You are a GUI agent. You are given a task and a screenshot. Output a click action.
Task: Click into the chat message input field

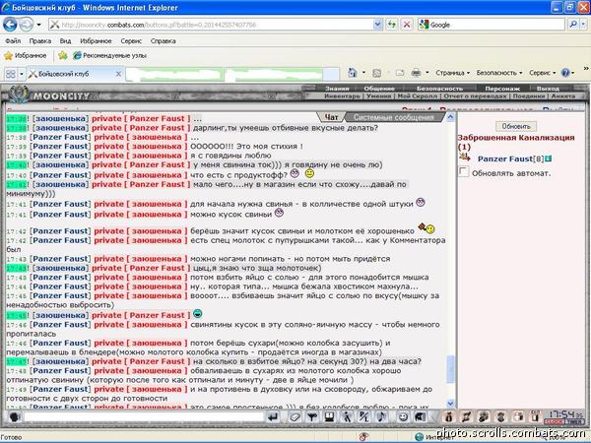pyautogui.click(x=144, y=417)
